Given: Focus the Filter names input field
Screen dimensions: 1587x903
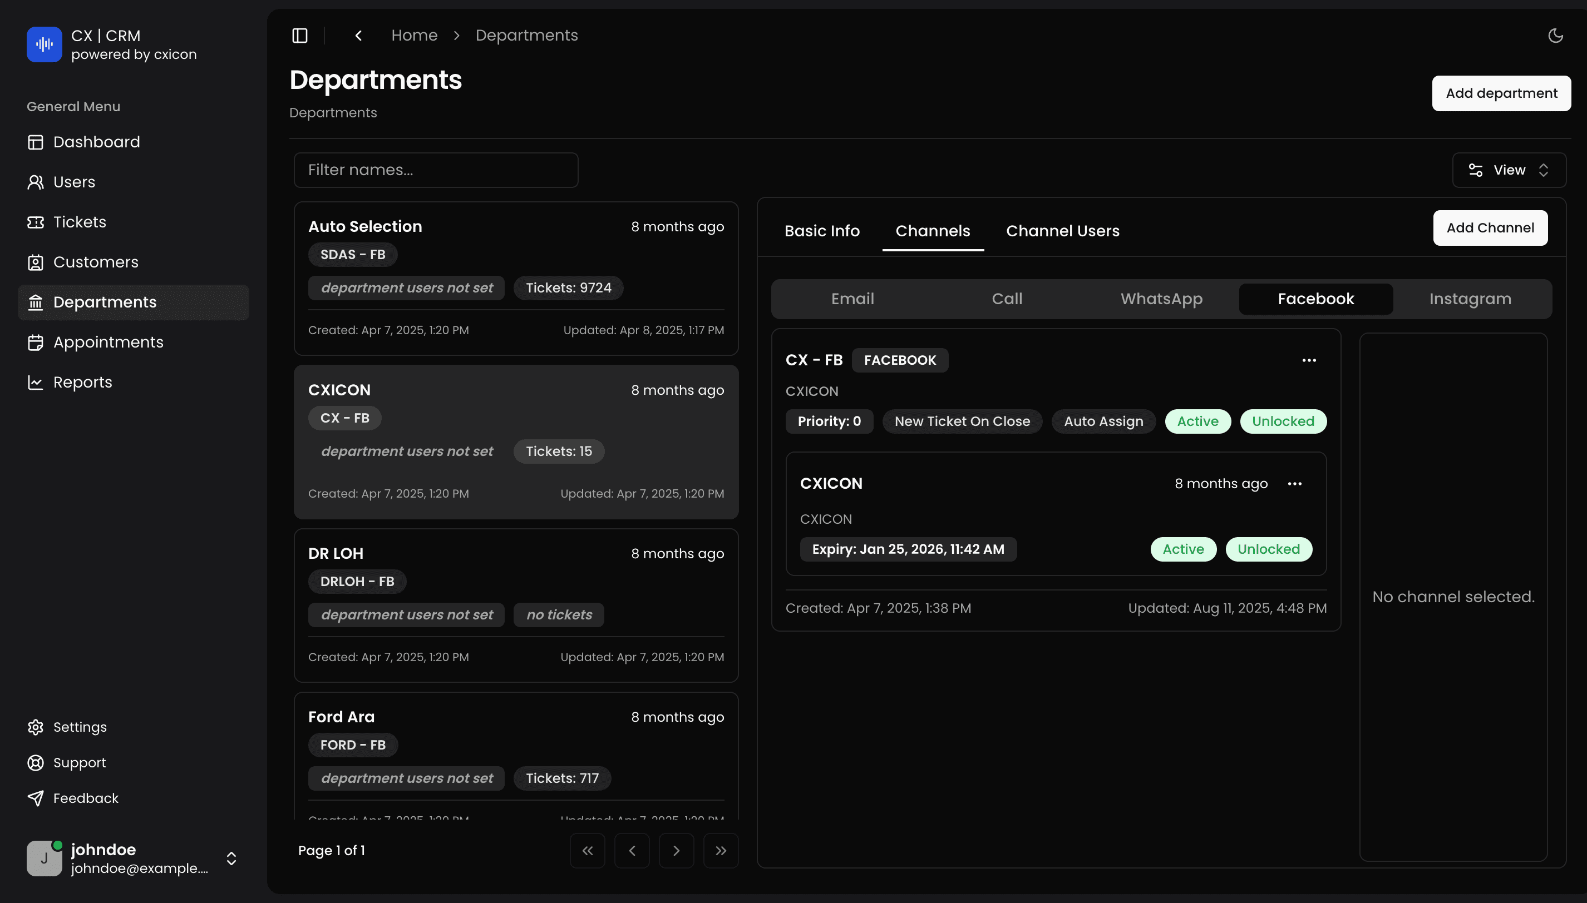Looking at the screenshot, I should click(x=436, y=170).
